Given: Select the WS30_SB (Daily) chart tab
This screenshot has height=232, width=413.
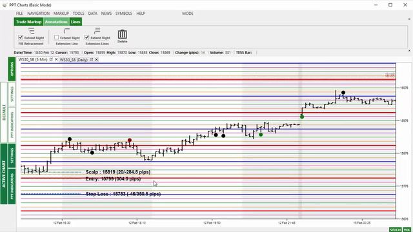Looking at the screenshot, I should click(74, 60).
